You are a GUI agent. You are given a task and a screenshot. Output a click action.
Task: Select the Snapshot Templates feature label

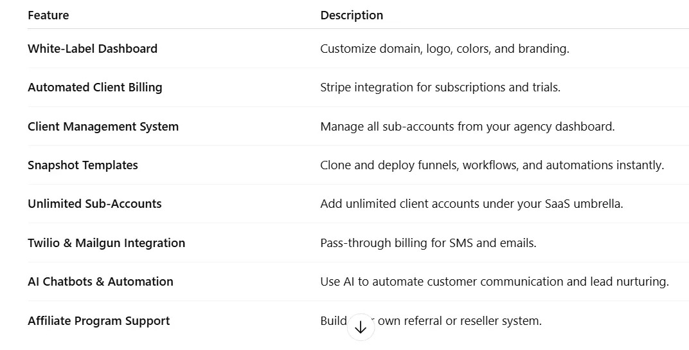[x=83, y=165]
